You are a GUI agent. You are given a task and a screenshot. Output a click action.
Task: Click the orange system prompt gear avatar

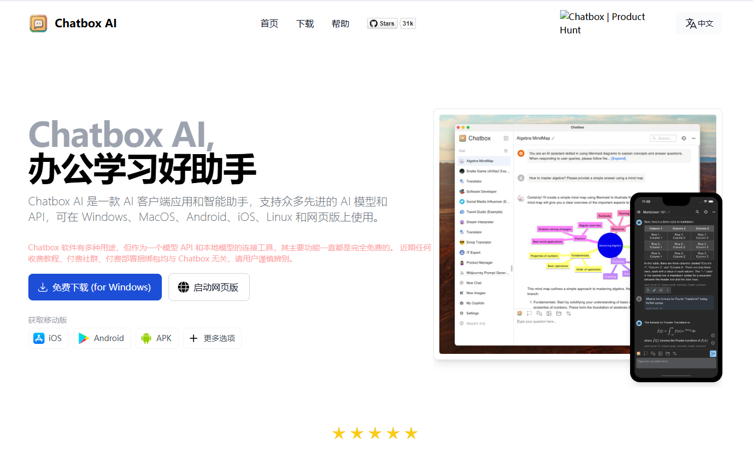[x=521, y=153]
